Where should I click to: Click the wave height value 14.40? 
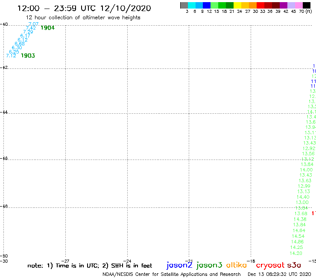303,197
